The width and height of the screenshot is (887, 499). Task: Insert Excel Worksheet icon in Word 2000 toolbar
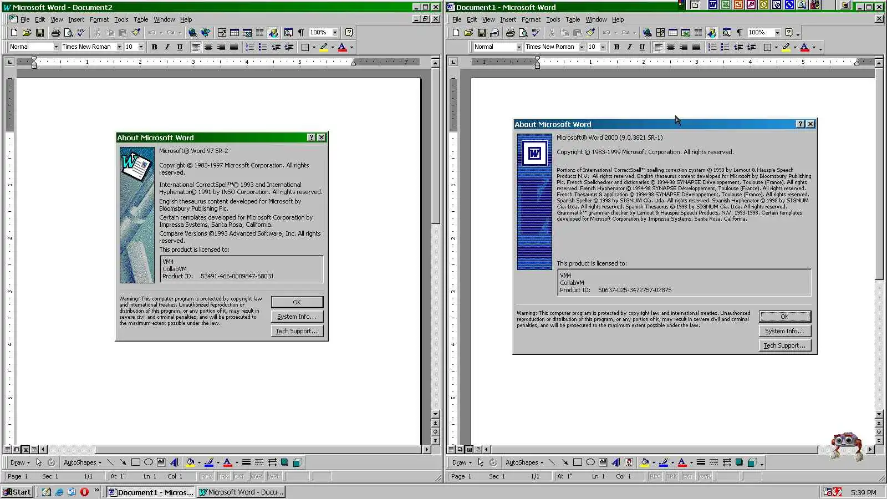(686, 33)
